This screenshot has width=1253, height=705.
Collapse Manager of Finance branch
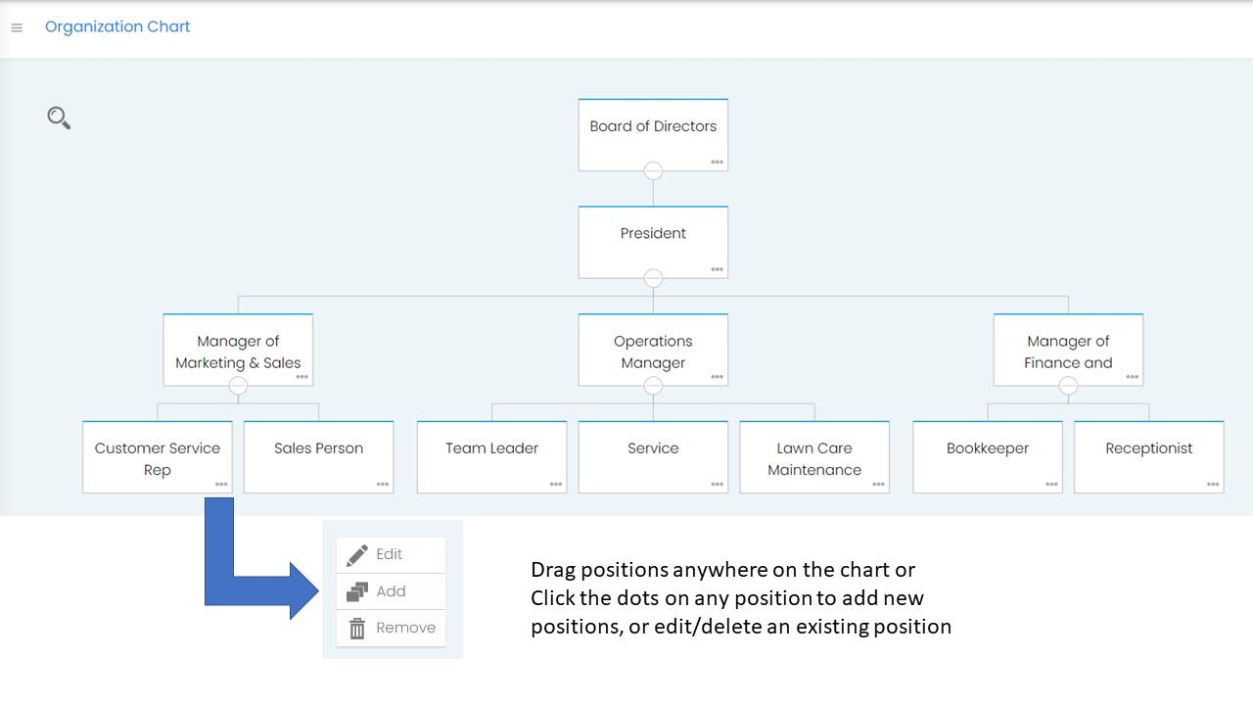[x=1068, y=386]
